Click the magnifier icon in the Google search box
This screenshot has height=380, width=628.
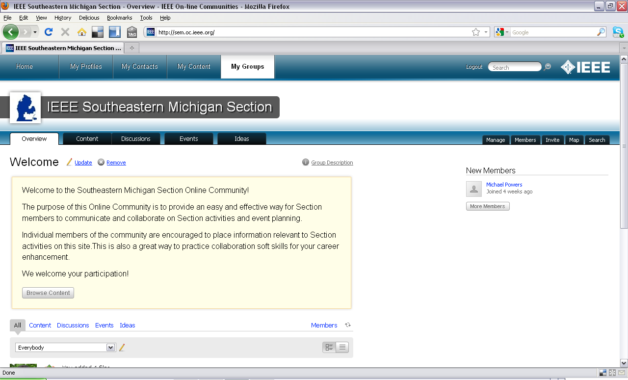point(601,32)
